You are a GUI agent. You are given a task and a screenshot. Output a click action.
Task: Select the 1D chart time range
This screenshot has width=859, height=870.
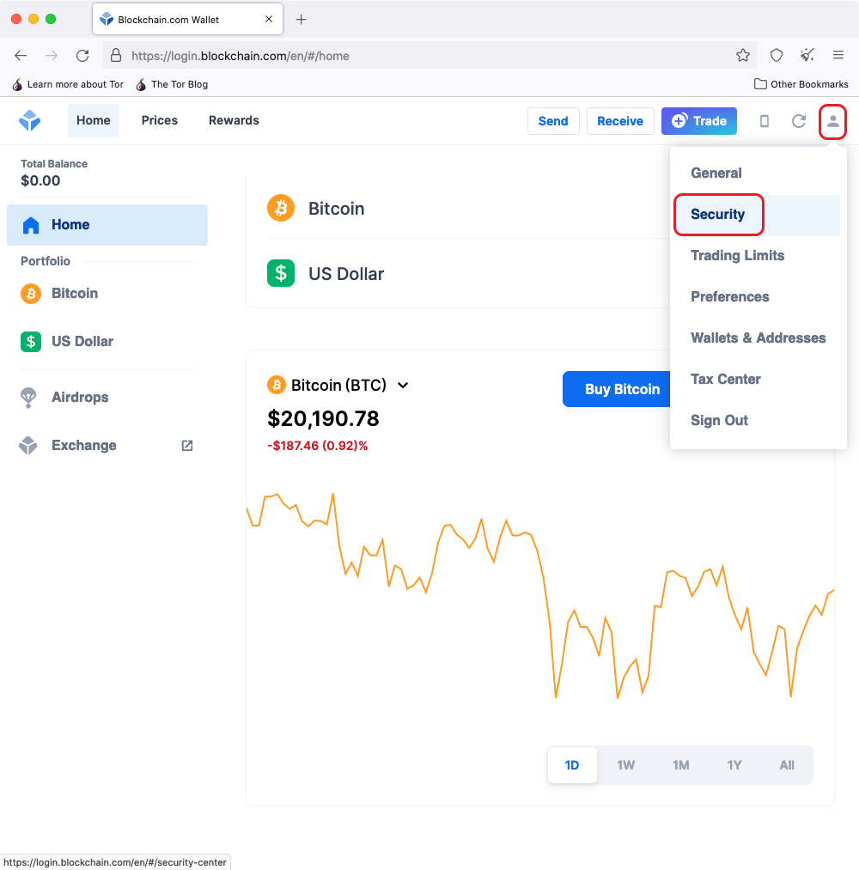(x=572, y=765)
